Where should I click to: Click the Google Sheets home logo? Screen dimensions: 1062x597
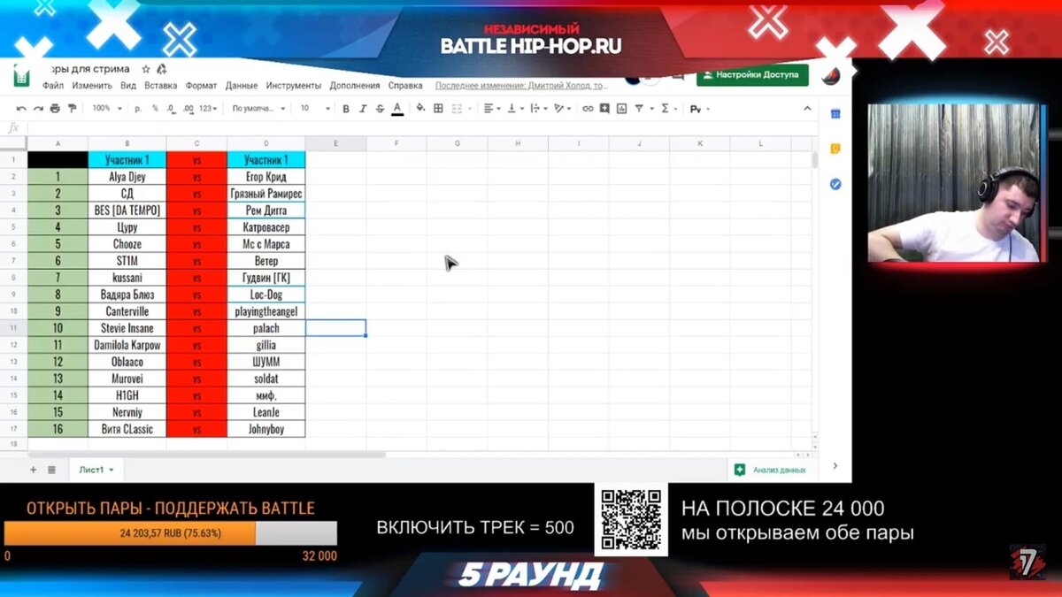[22, 76]
